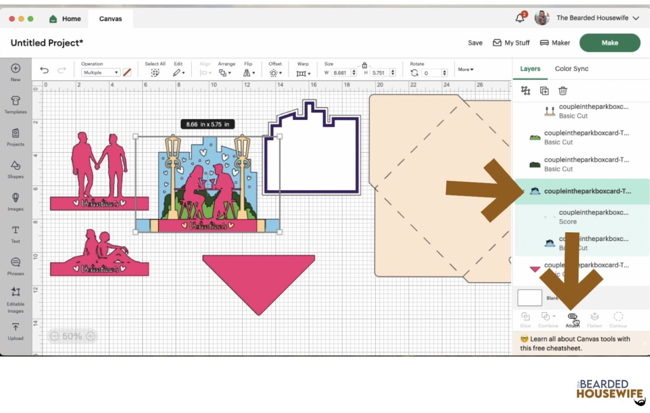This screenshot has height=413, width=650.
Task: Click the Width size input field
Action: click(x=341, y=73)
